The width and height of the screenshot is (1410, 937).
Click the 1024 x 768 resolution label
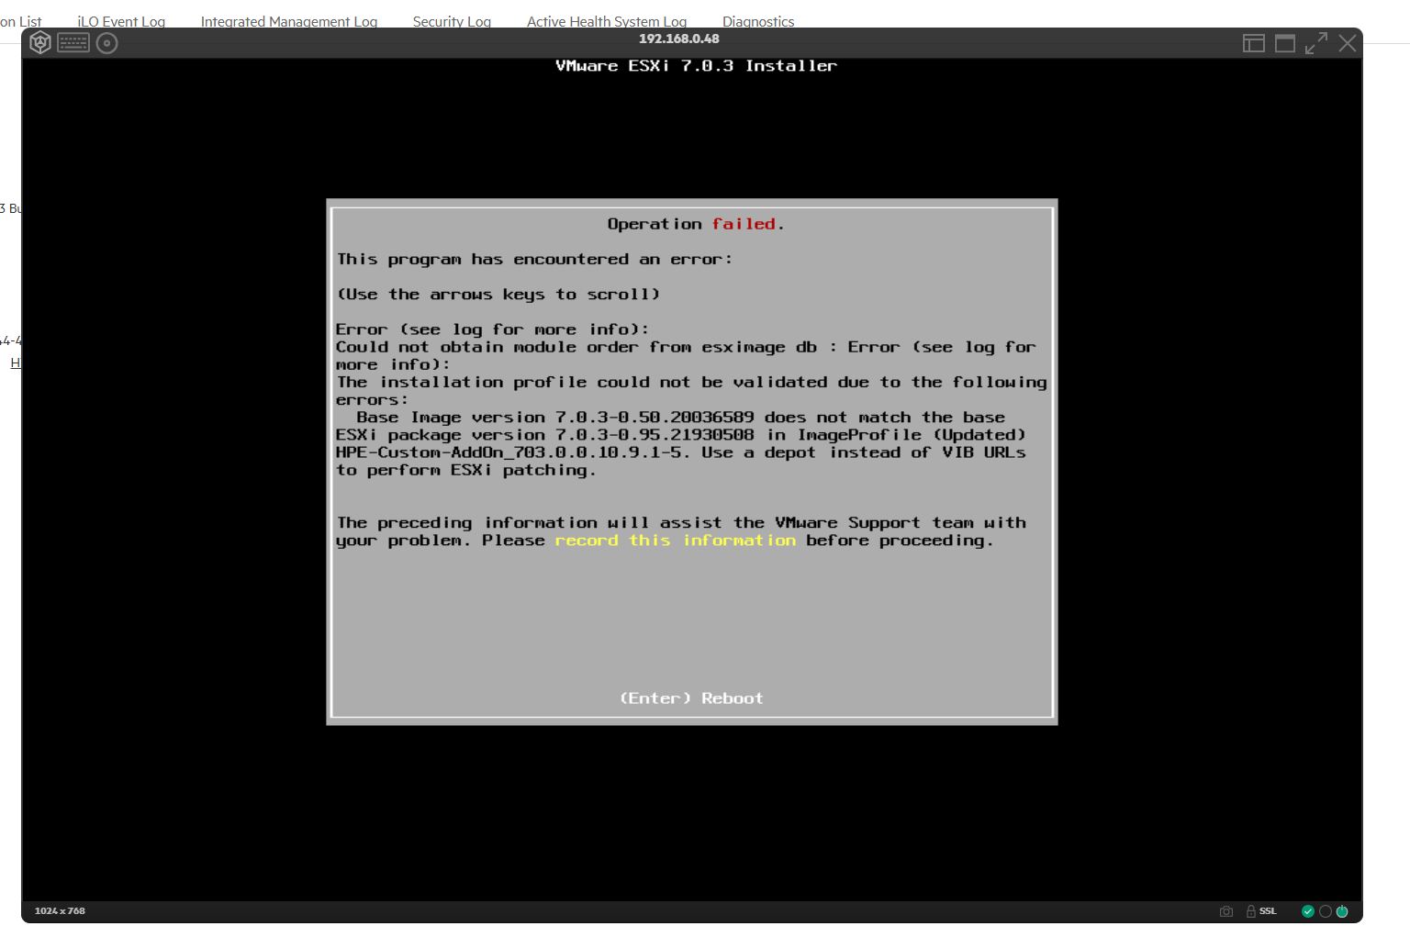[60, 911]
